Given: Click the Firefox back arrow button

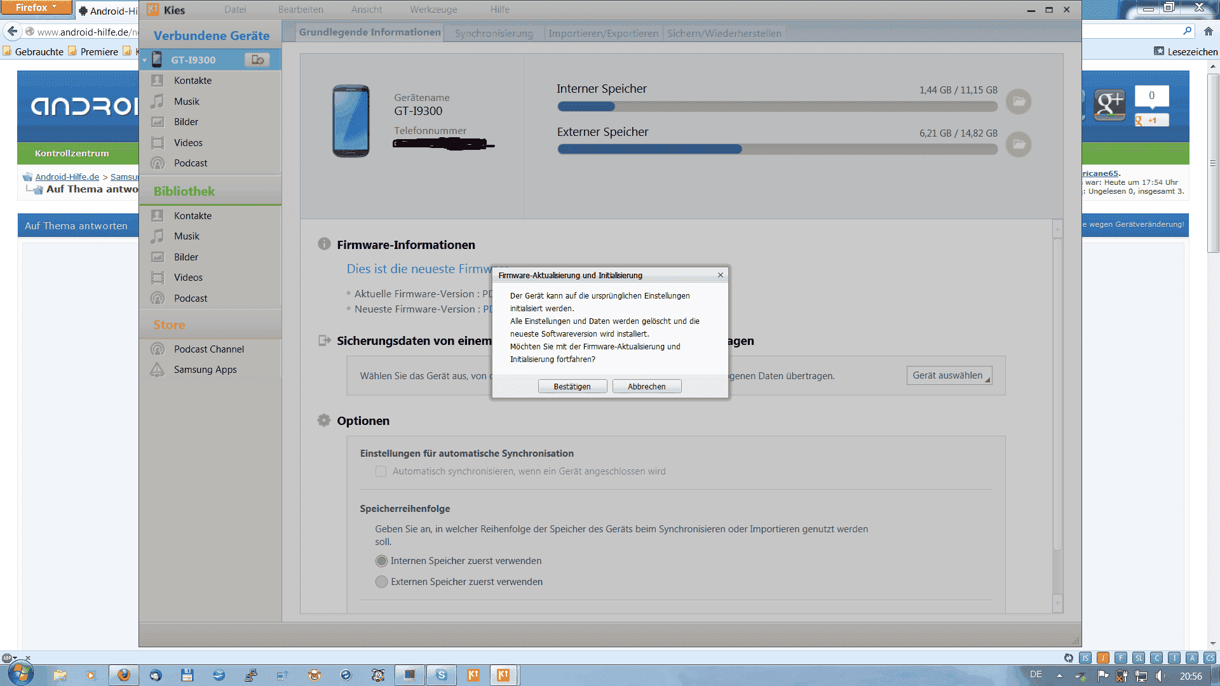Looking at the screenshot, I should pos(12,31).
